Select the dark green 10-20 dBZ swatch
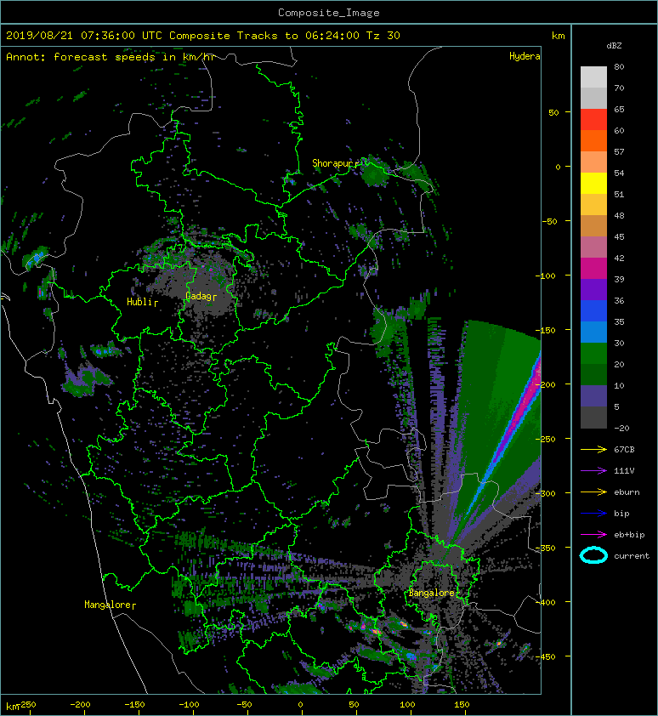 point(593,375)
